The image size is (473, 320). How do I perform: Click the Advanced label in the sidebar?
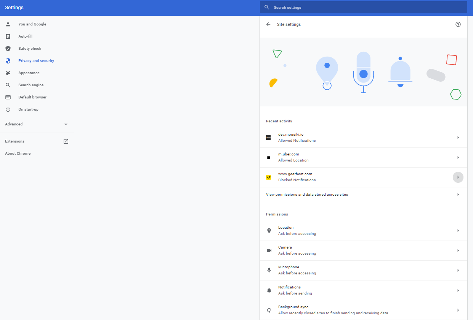coord(14,124)
